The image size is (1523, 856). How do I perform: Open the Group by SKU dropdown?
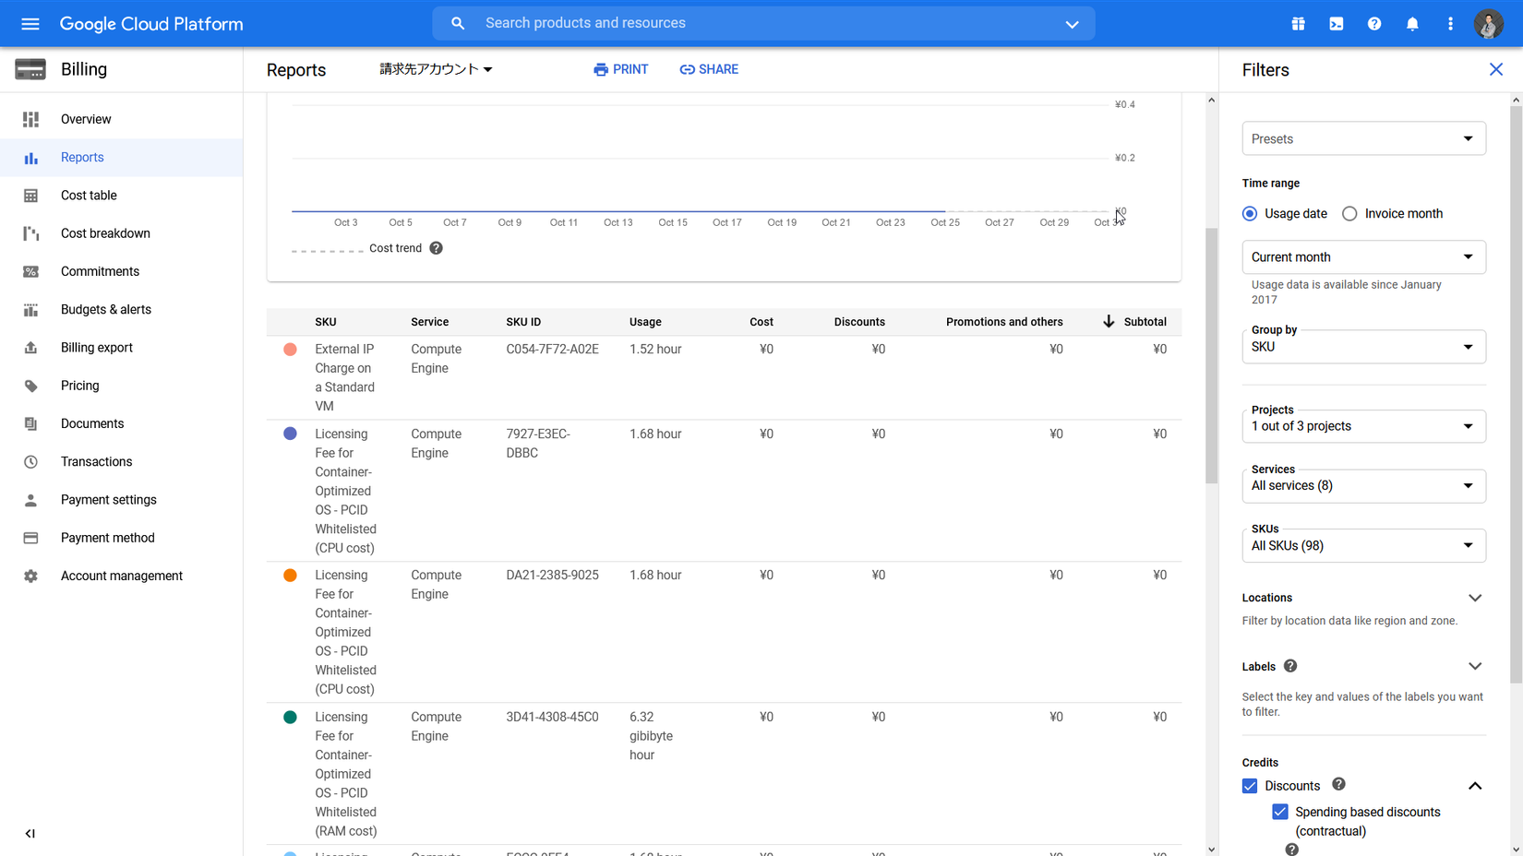tap(1363, 347)
